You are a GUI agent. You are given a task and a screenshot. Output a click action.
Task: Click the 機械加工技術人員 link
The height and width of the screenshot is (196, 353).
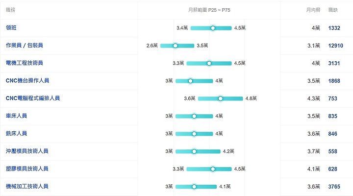[27, 186]
